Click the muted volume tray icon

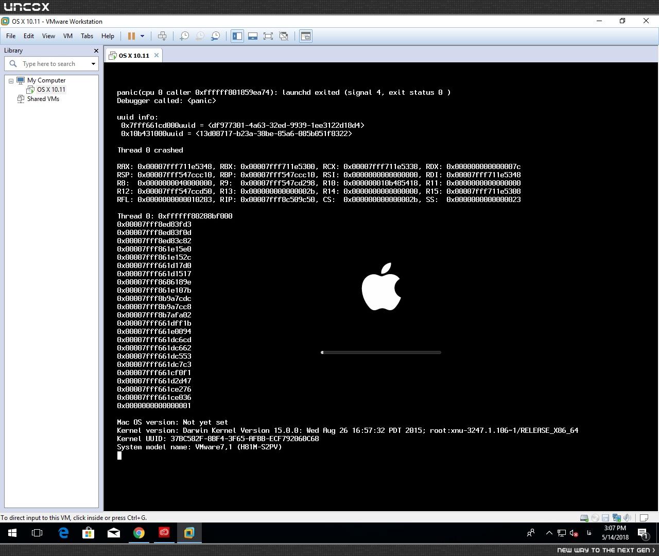574,533
